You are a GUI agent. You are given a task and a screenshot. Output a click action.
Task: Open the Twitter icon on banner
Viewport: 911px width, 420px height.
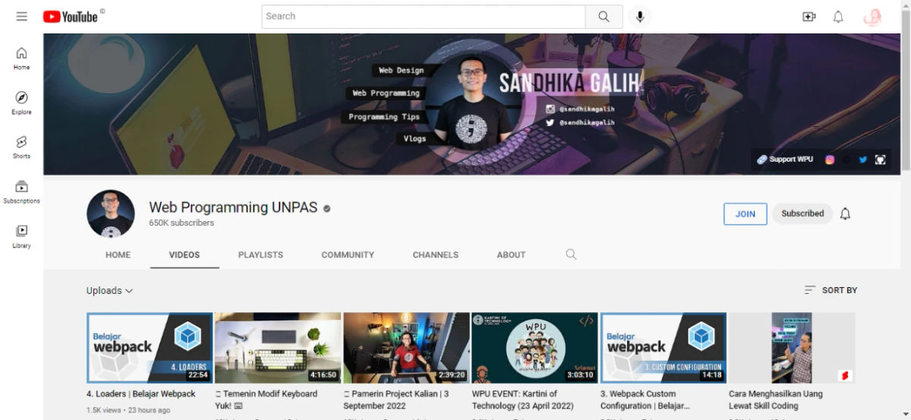click(863, 159)
